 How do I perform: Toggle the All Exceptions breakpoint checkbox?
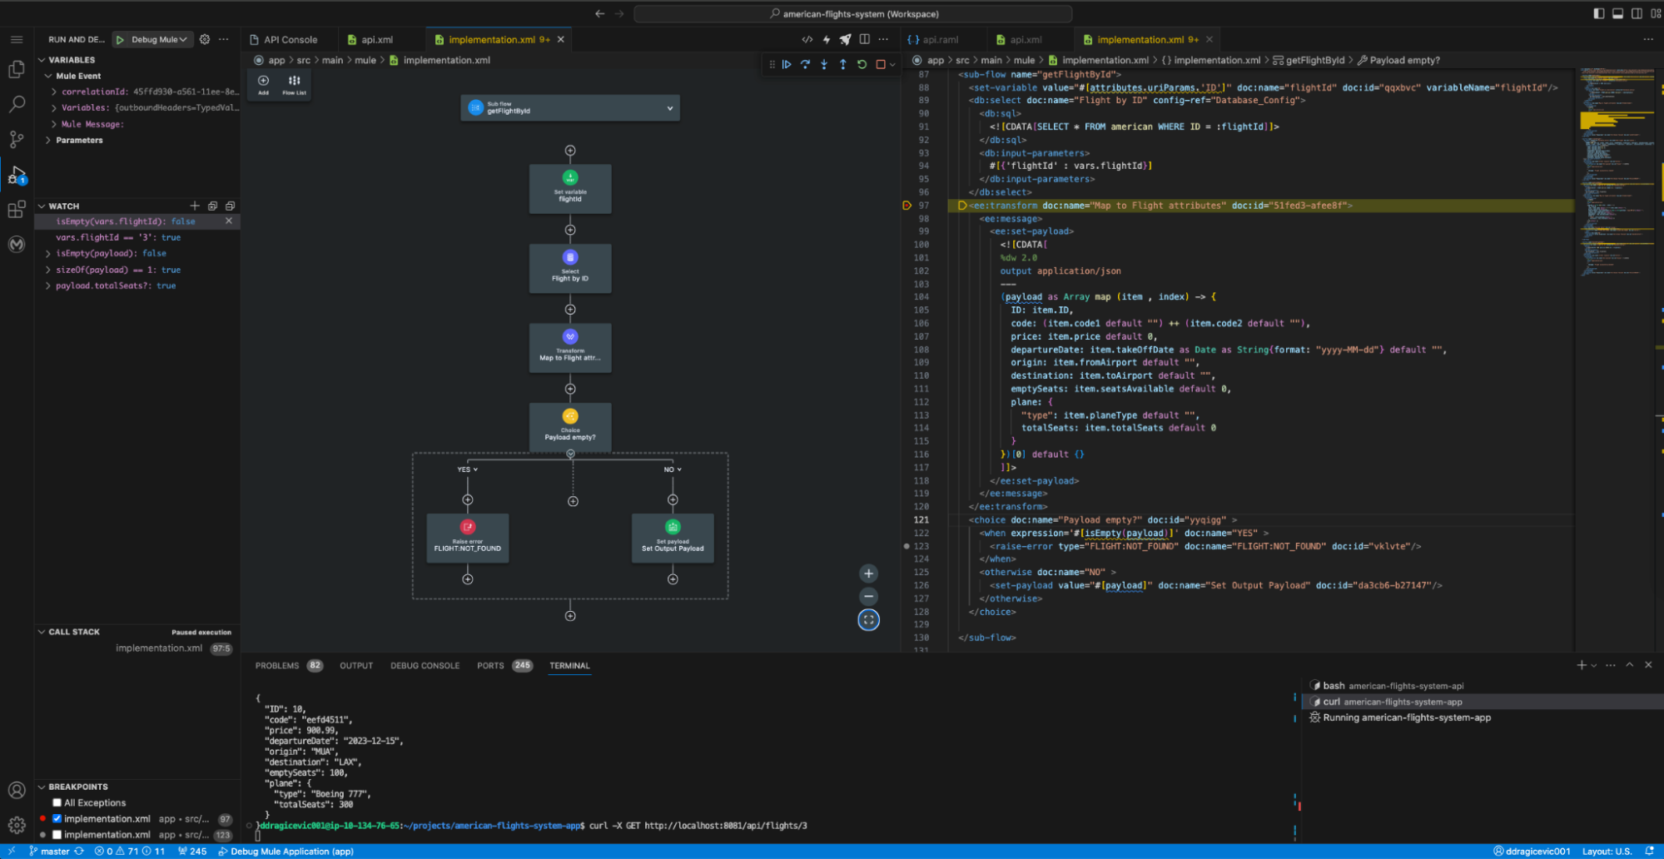pyautogui.click(x=57, y=802)
